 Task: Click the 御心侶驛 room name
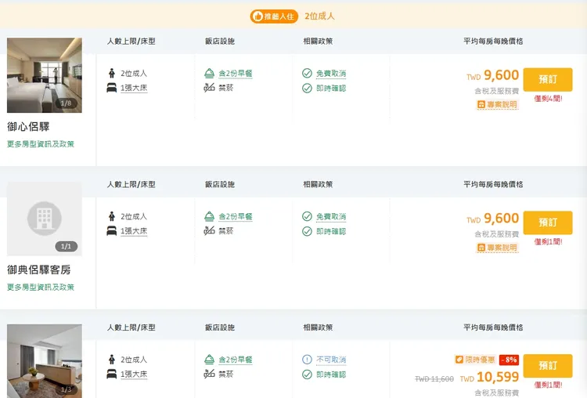pos(28,127)
